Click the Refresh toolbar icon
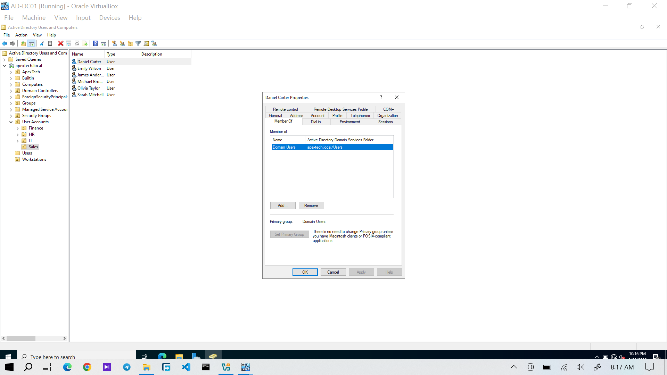This screenshot has width=667, height=375. 77,43
